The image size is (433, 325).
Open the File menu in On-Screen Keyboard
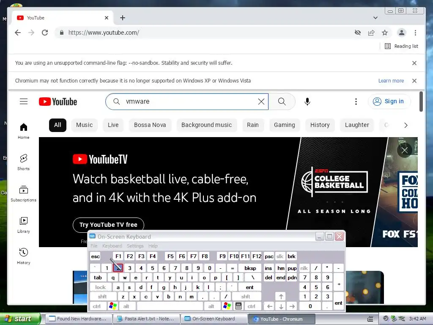94,246
